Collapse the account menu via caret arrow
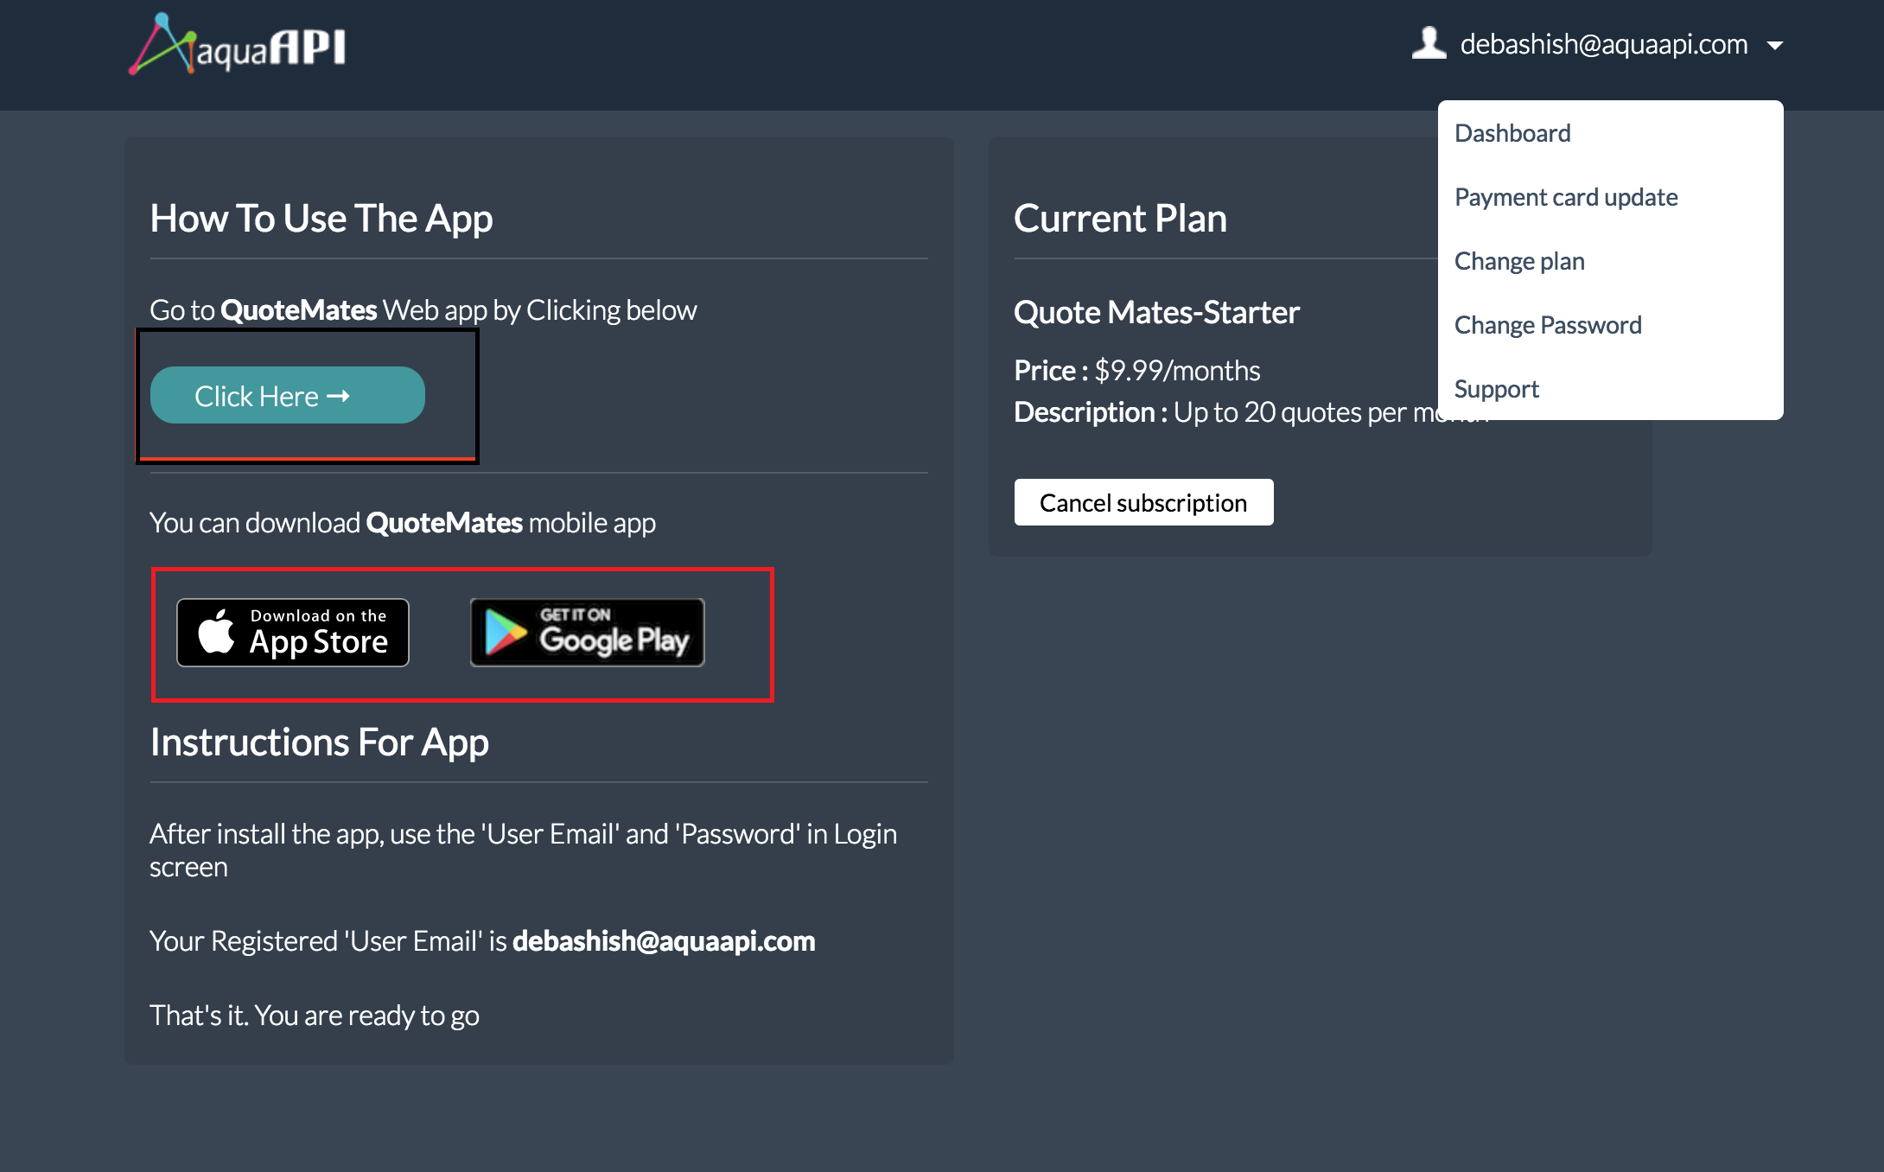 [1775, 46]
